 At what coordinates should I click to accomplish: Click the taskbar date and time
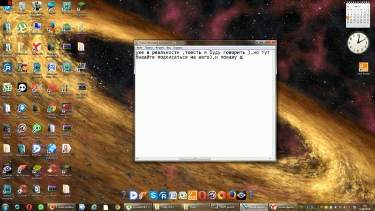point(364,207)
